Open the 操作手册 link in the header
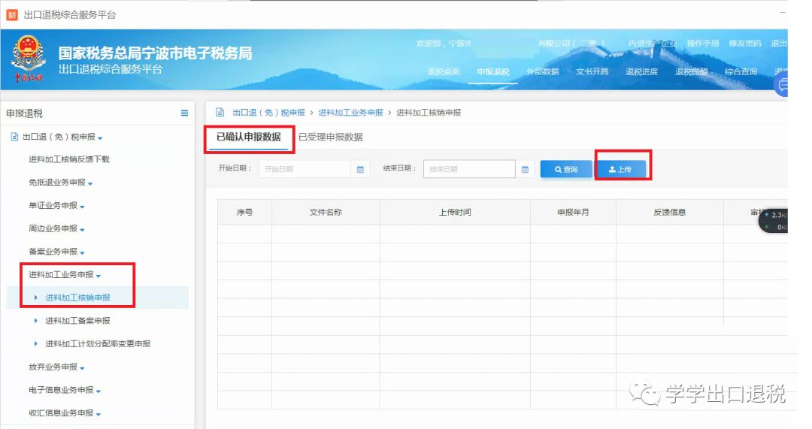Viewport: 812px width, 429px height. tap(703, 44)
